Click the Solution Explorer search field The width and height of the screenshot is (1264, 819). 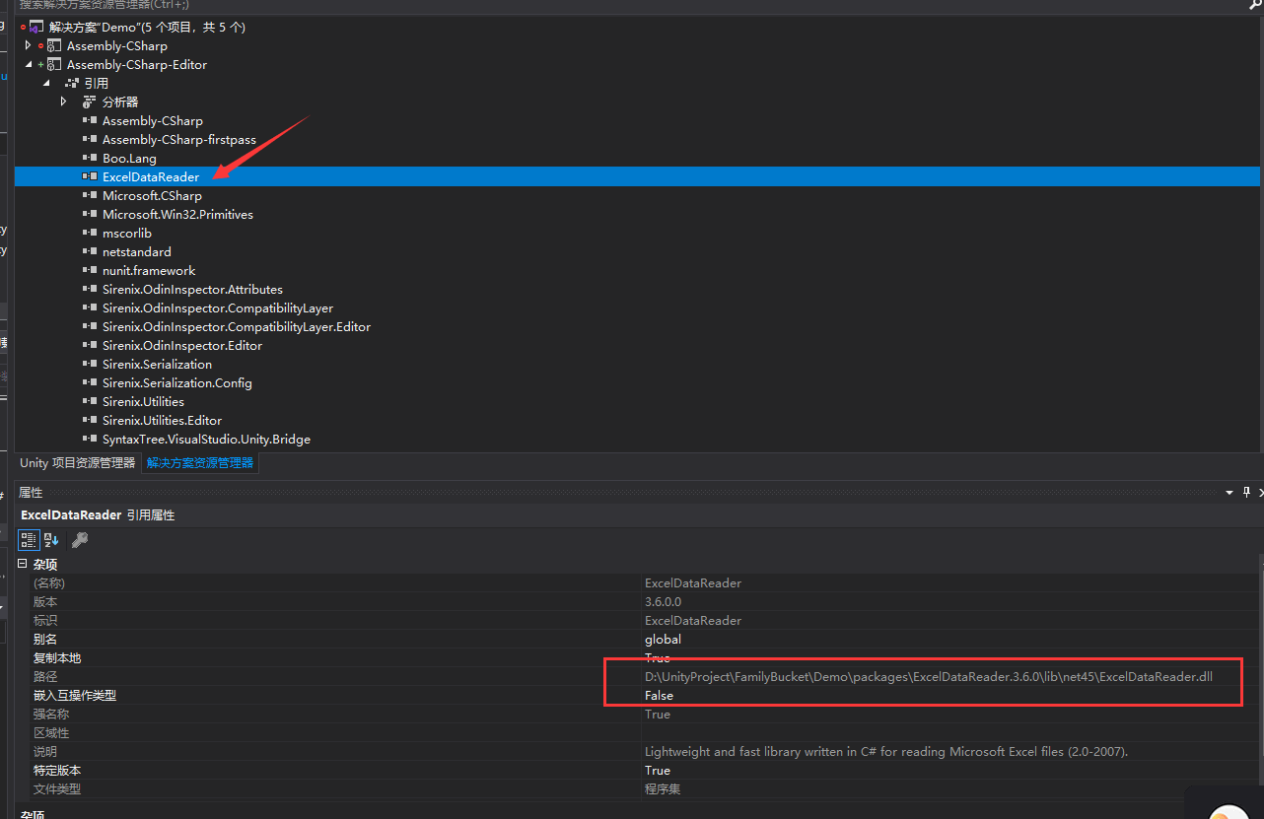[x=592, y=6]
